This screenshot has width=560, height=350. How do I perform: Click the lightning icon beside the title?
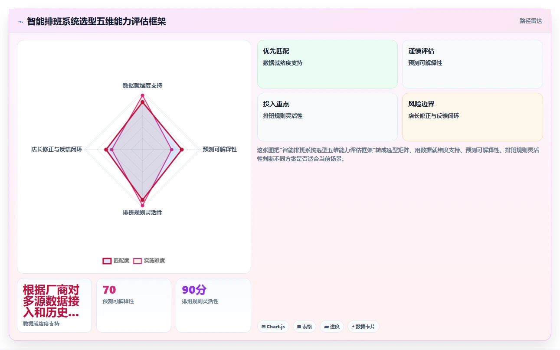[20, 22]
